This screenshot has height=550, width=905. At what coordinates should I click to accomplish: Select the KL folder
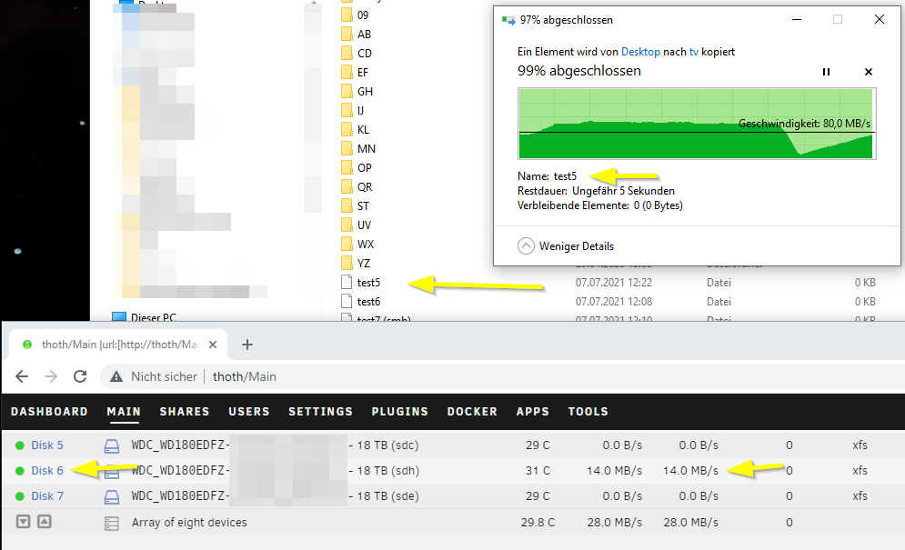pos(355,129)
